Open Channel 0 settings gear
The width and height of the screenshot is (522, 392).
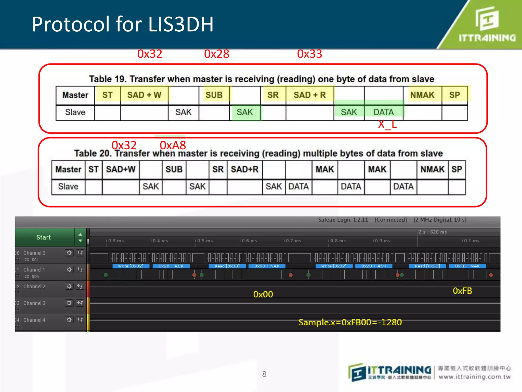(x=69, y=253)
